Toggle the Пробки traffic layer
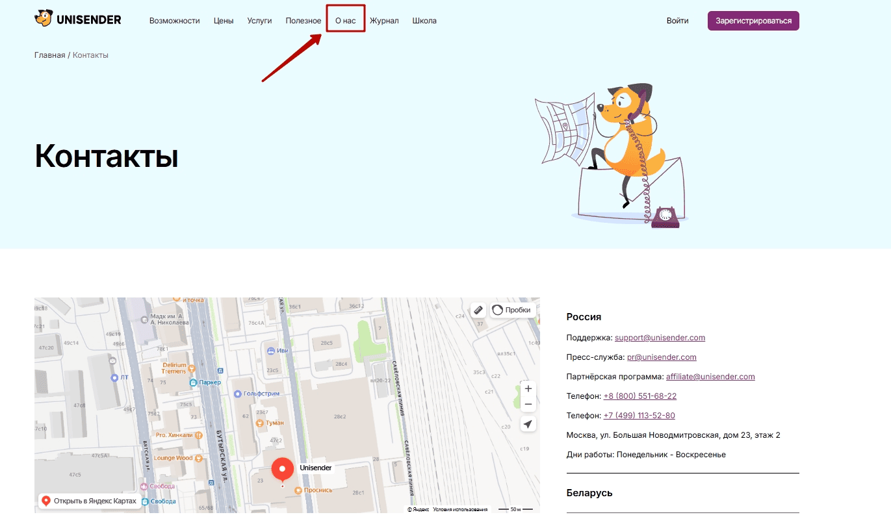 point(512,310)
